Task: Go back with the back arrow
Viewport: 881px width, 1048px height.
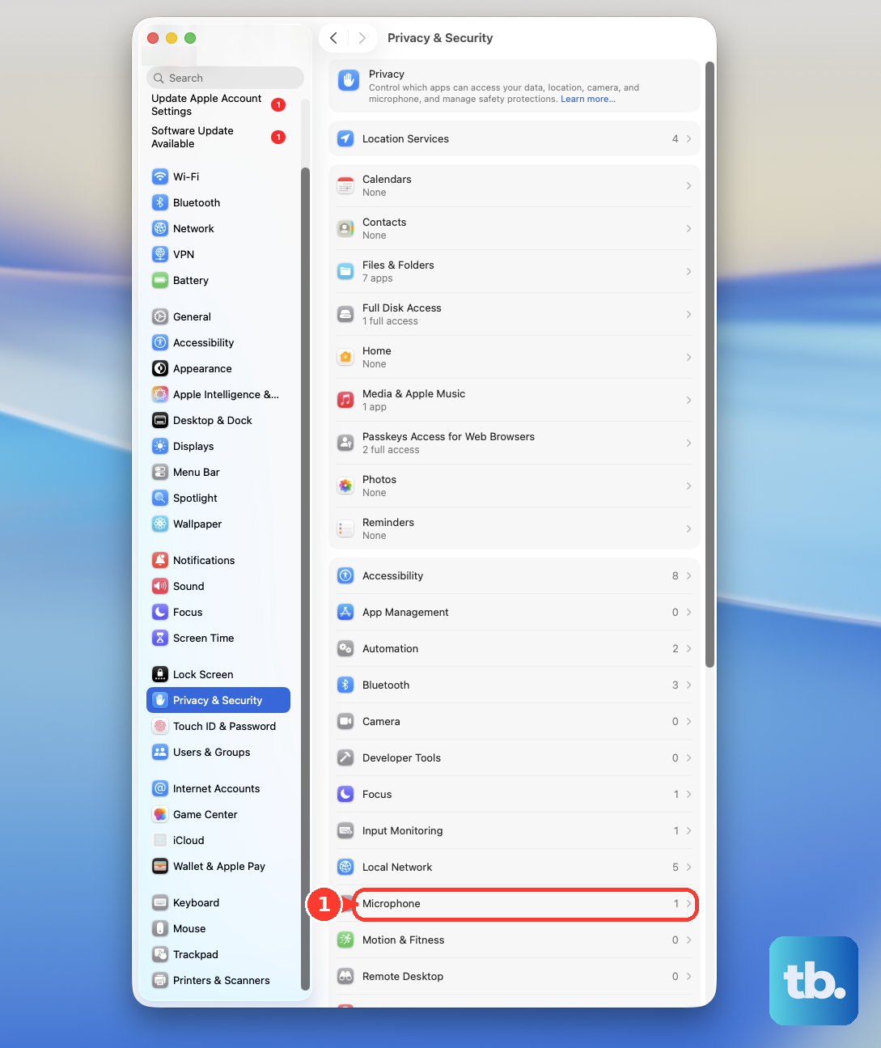Action: (333, 38)
